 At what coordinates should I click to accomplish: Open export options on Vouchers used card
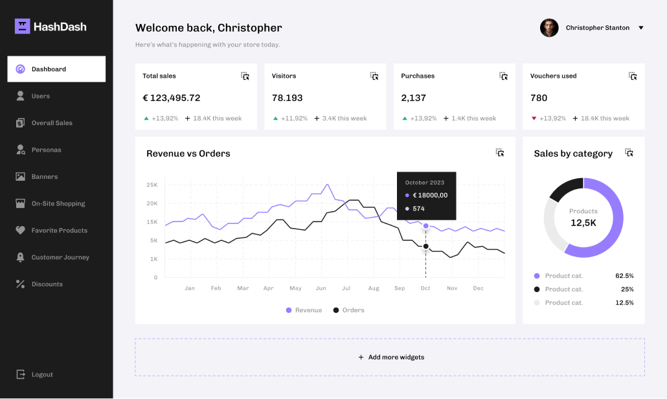[x=633, y=76]
